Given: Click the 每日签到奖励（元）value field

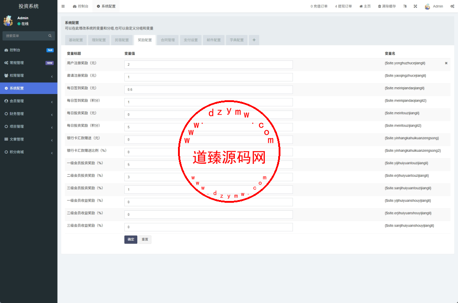Looking at the screenshot, I should coord(208,90).
